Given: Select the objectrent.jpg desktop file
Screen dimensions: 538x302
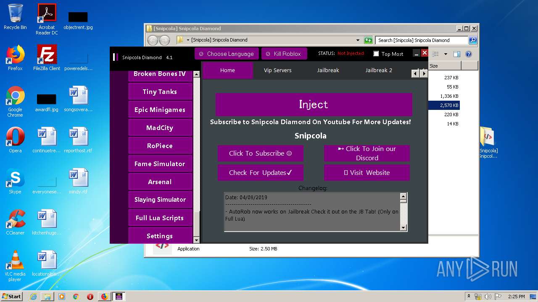Looking at the screenshot, I should click(78, 20).
